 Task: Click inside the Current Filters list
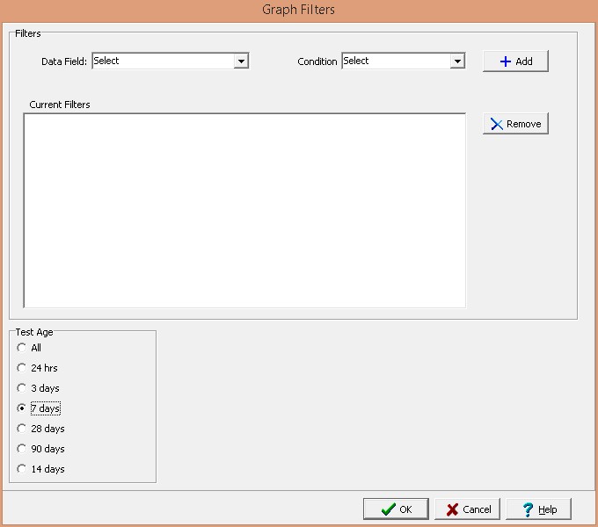point(244,211)
